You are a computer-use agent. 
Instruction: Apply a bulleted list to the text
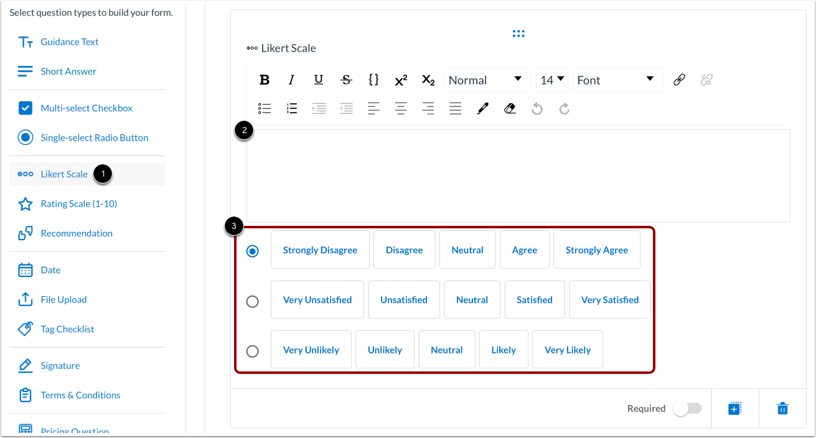coord(264,108)
